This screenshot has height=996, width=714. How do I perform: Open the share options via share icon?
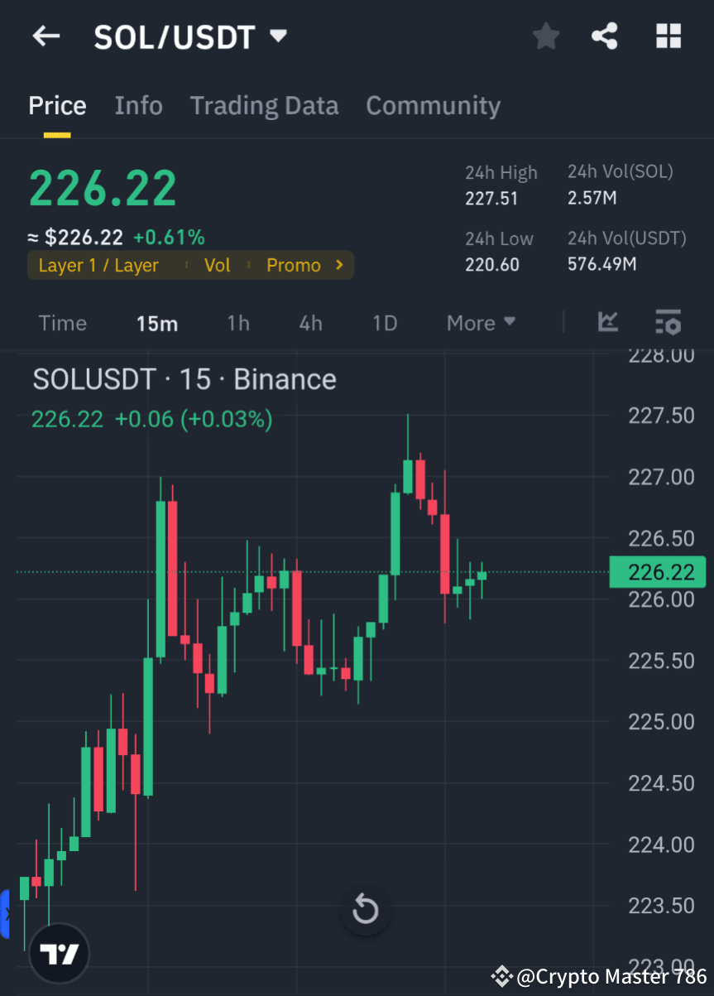click(605, 36)
